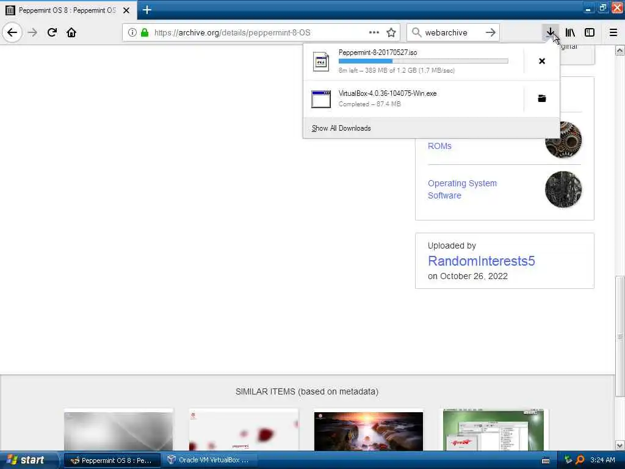Click the search magnifier icon
Image resolution: width=625 pixels, height=469 pixels.
click(416, 32)
